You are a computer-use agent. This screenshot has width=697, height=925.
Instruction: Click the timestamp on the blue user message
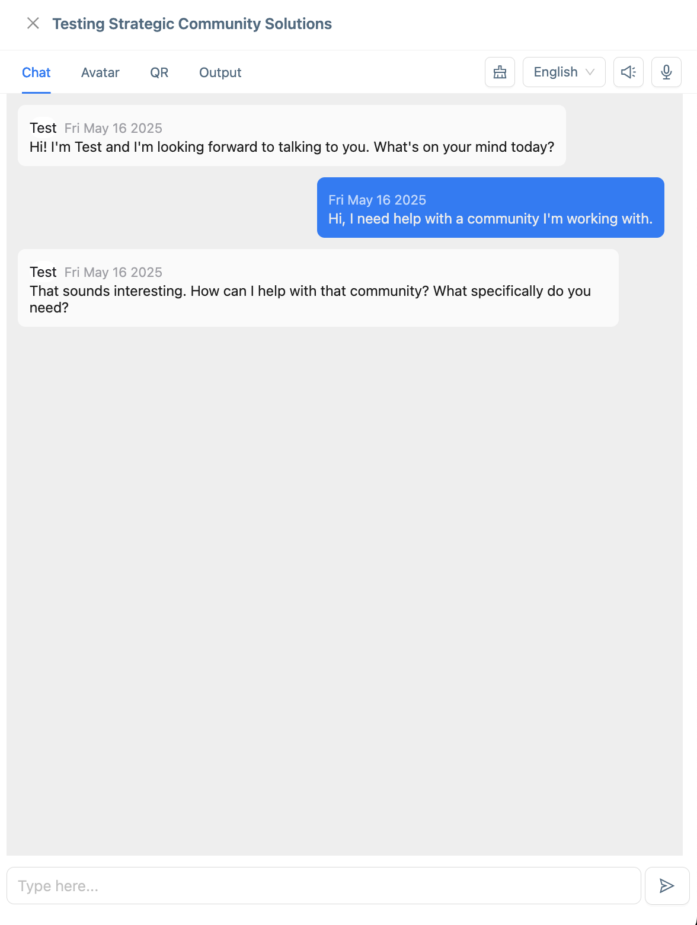377,200
